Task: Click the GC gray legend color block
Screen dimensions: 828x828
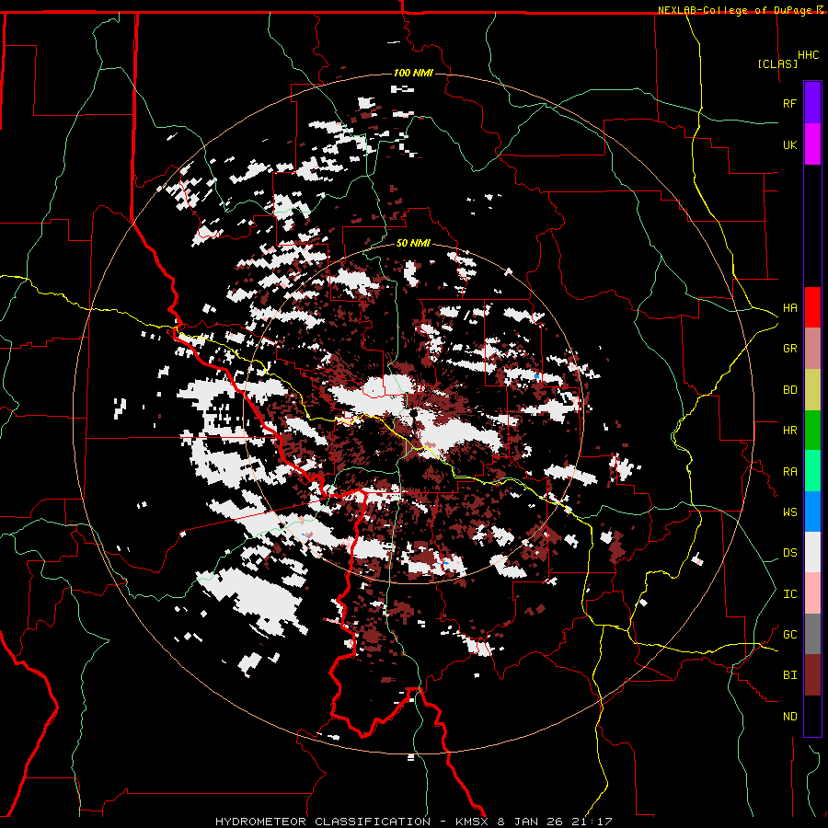Action: [812, 635]
